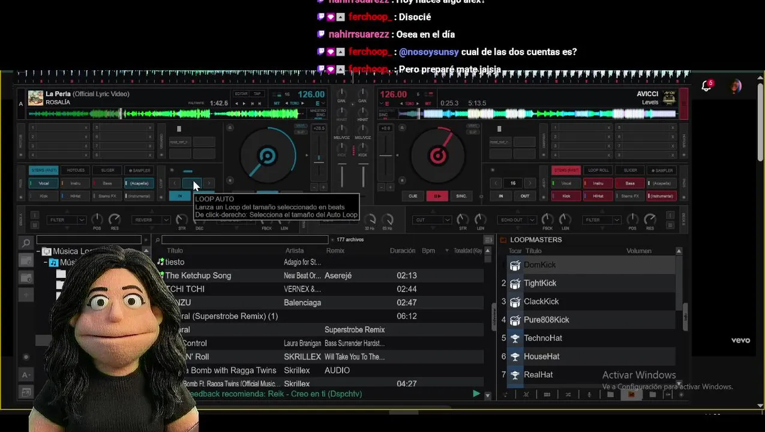Collapse the Música Local tree node

click(x=38, y=251)
